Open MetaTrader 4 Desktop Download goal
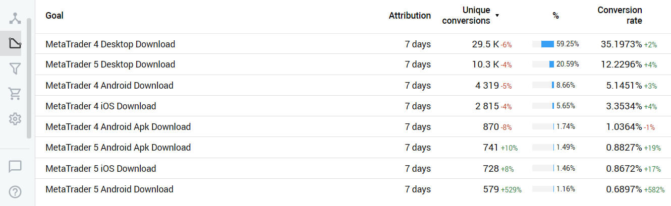 [x=110, y=44]
